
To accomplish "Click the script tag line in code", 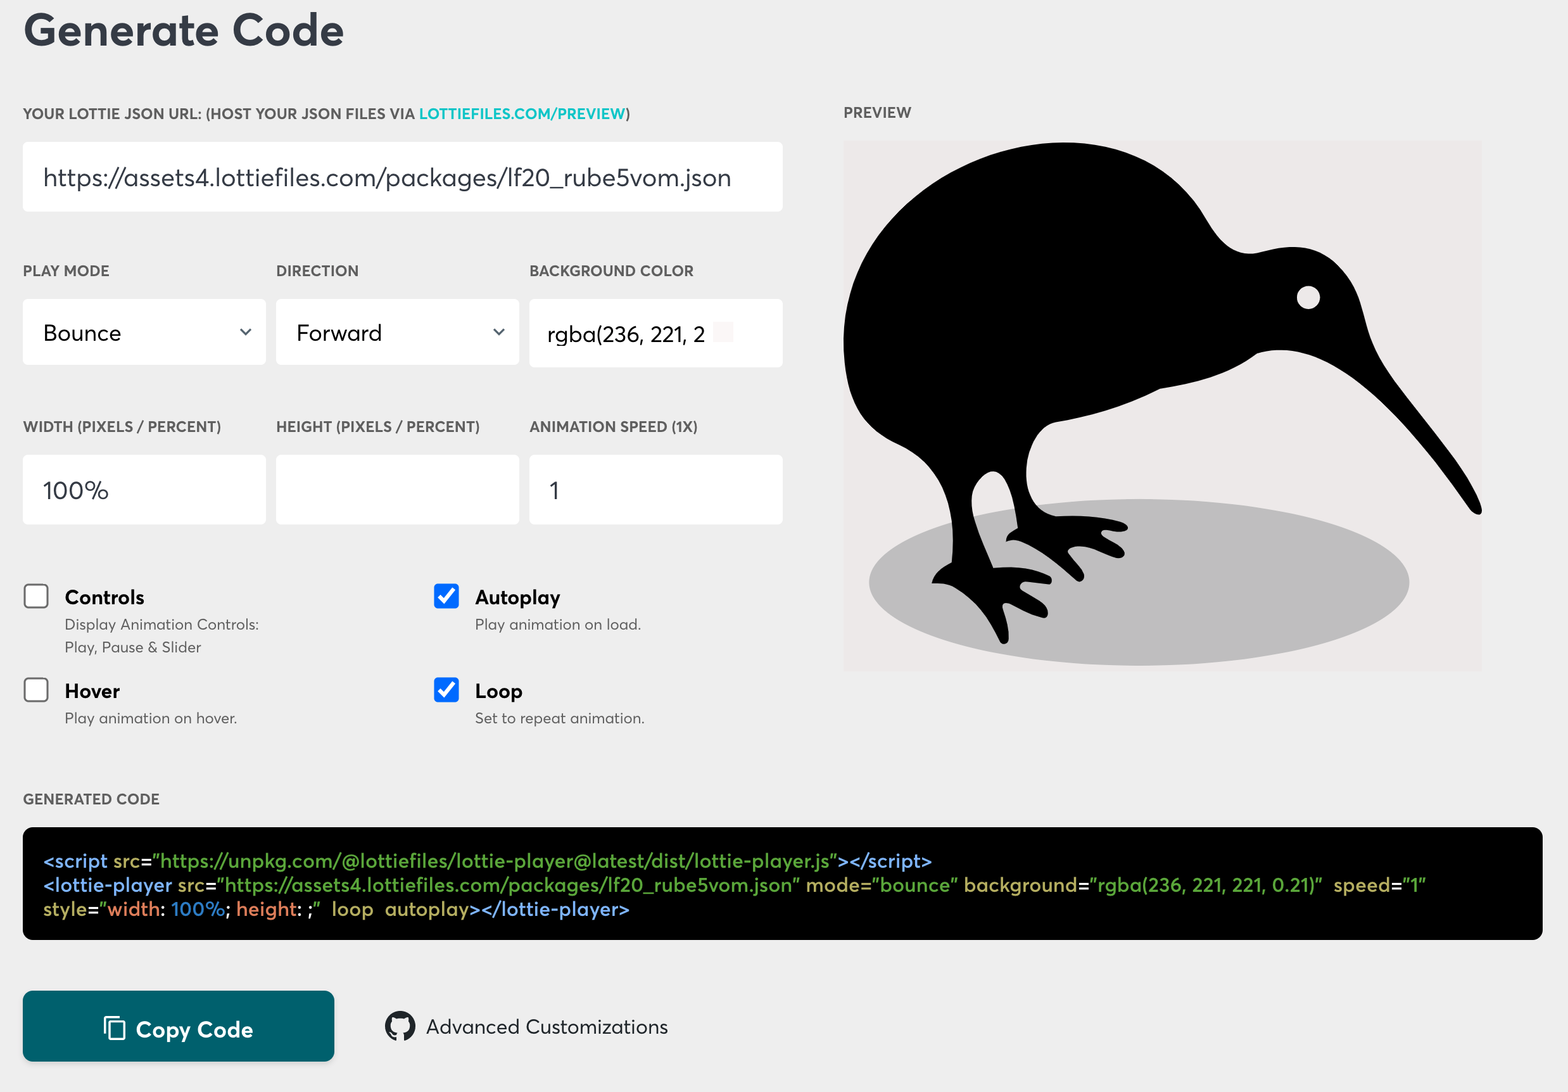I will (488, 862).
